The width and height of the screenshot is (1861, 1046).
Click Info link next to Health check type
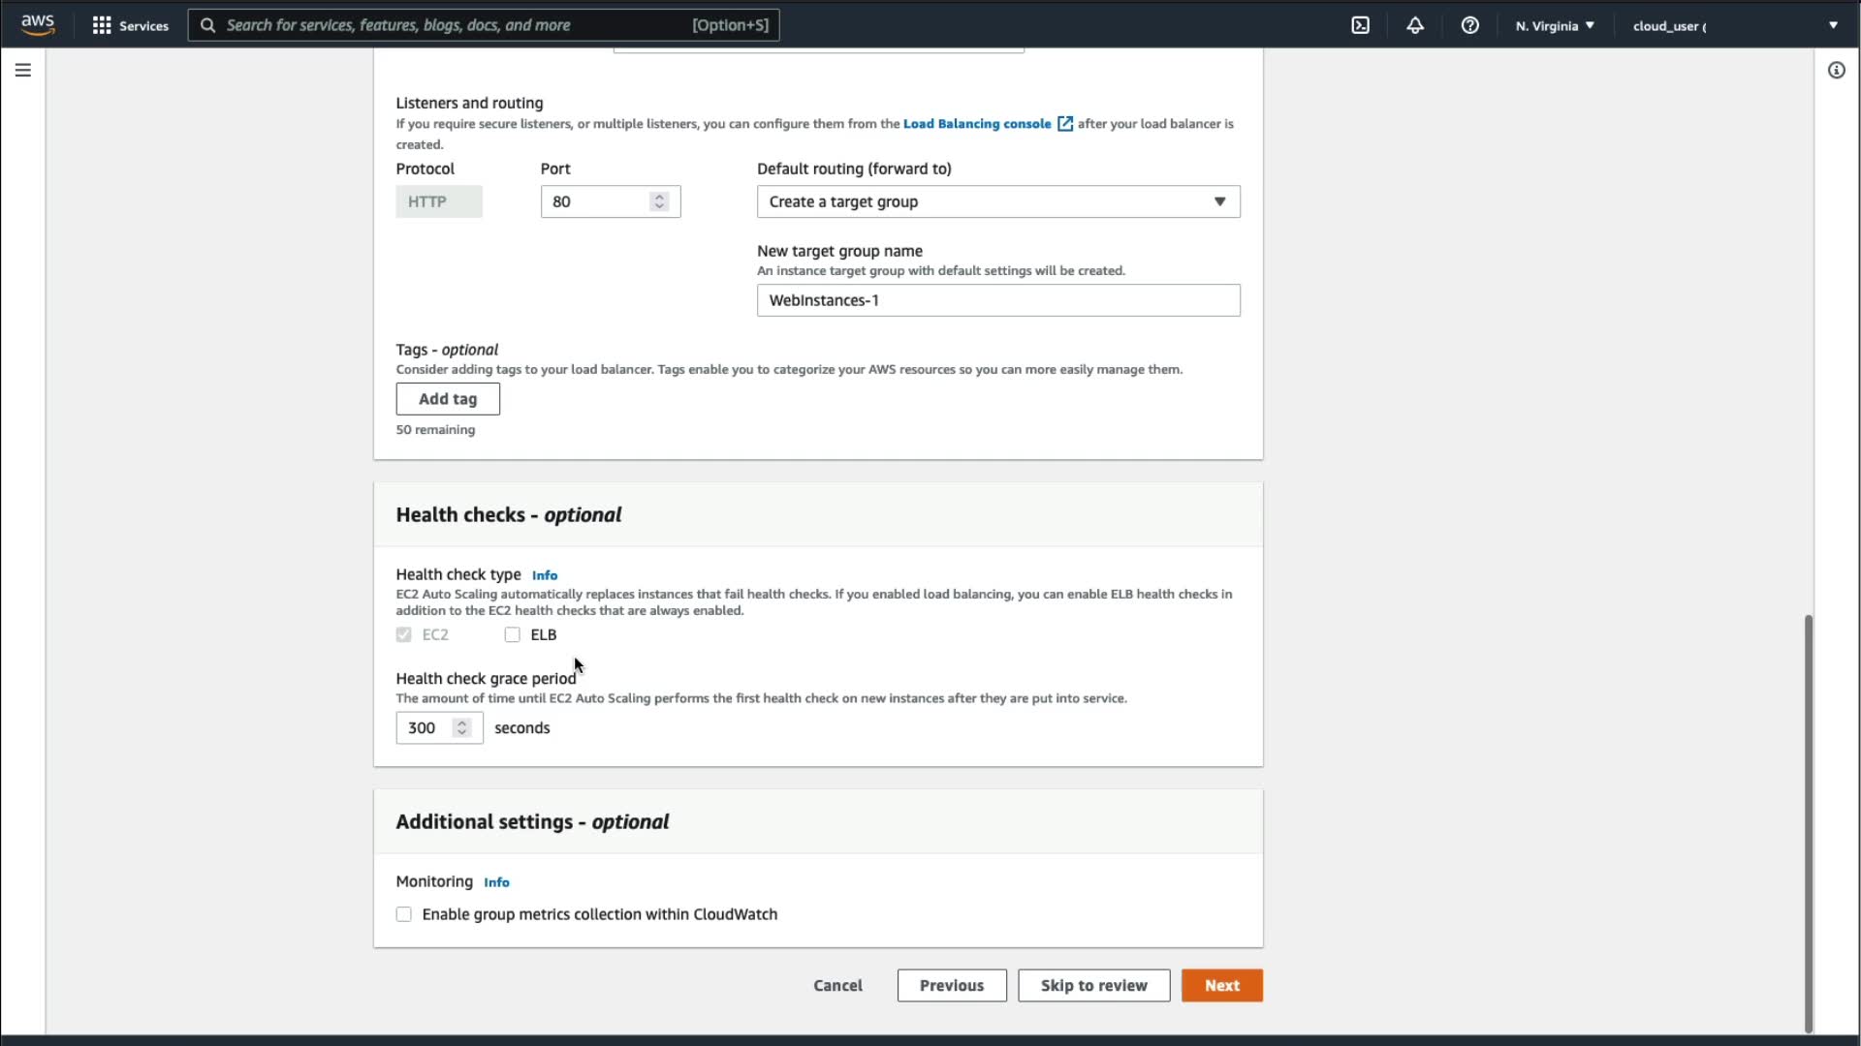click(544, 575)
